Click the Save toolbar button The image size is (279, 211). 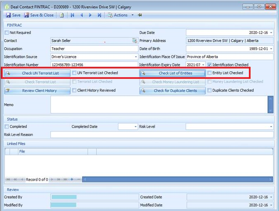click(x=13, y=15)
